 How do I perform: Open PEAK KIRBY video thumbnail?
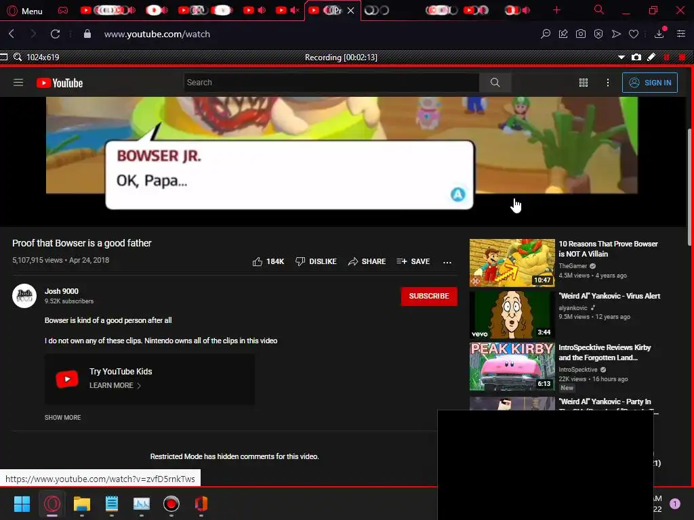[512, 366]
